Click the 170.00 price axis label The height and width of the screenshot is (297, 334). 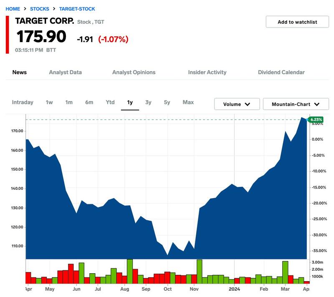click(x=17, y=131)
